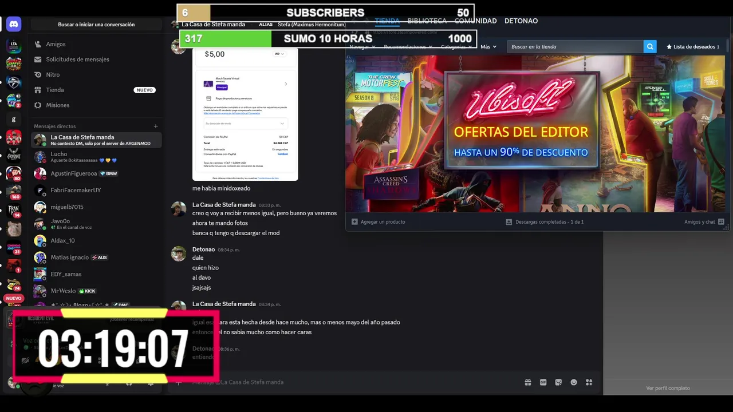The image size is (733, 412).
Task: Click Detonao's avatar at 08:34 message
Action: click(x=179, y=253)
